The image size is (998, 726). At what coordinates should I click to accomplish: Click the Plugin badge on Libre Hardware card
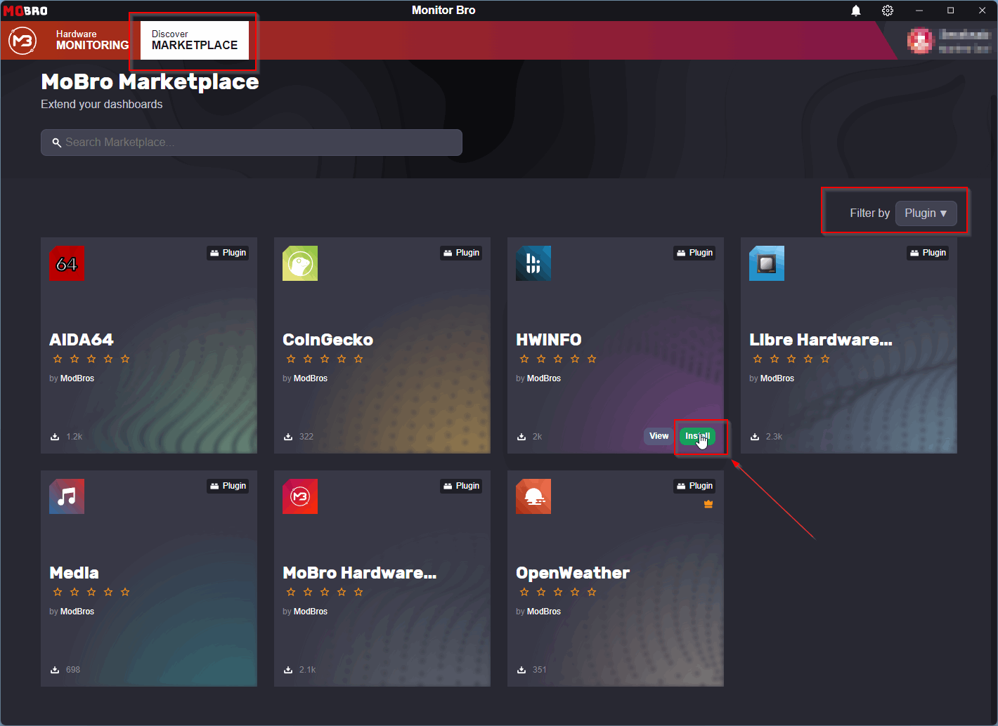[928, 253]
